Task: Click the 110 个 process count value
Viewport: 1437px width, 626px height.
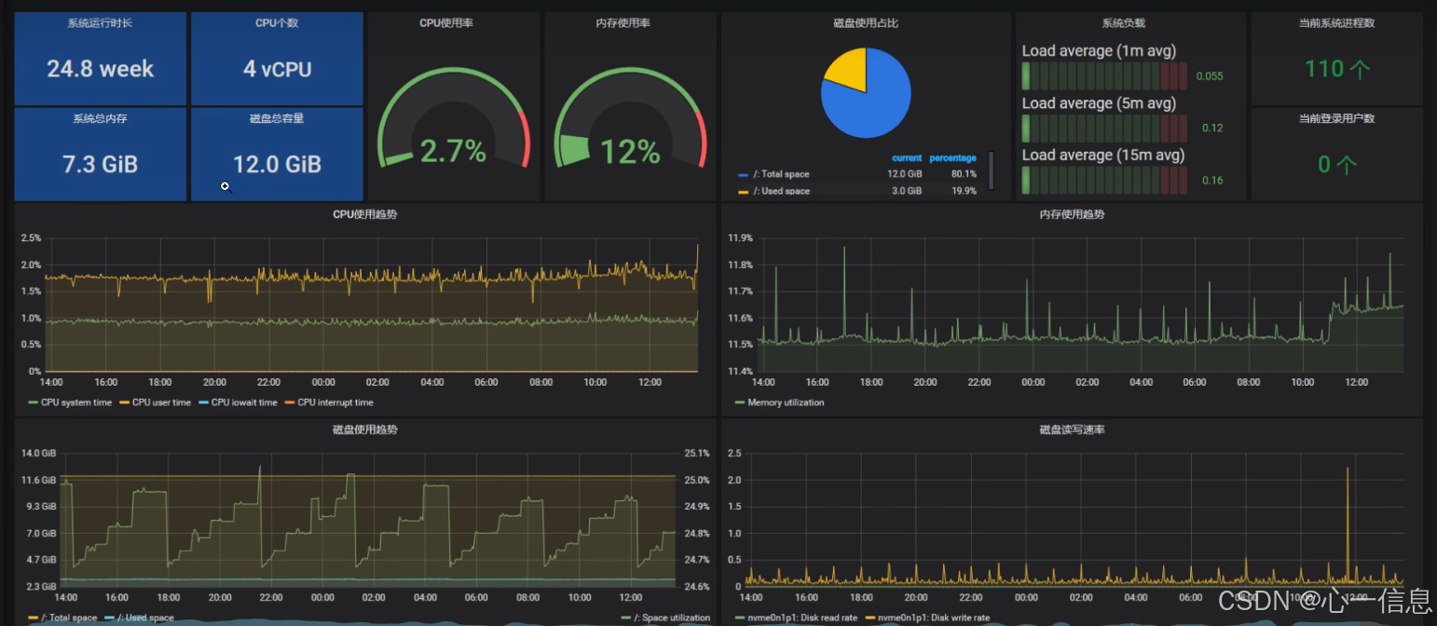Action: click(1336, 68)
